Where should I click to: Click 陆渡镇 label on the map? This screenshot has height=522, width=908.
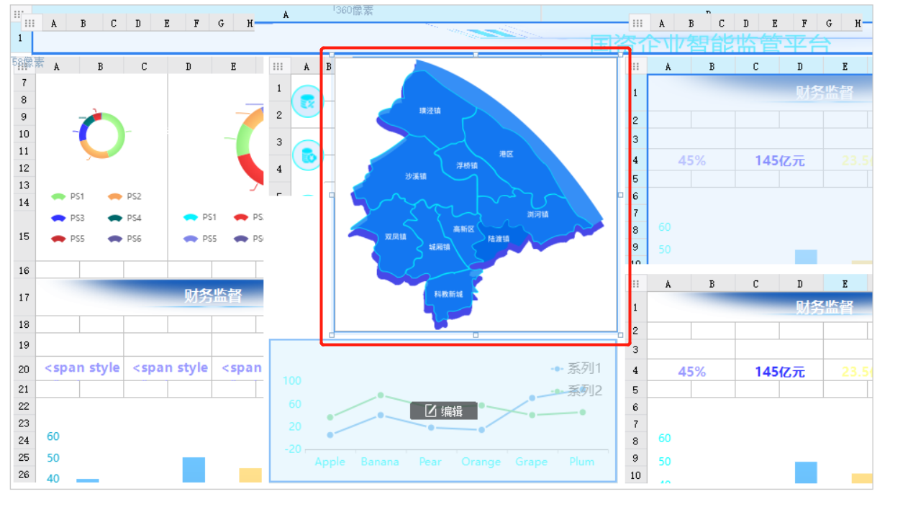point(498,239)
